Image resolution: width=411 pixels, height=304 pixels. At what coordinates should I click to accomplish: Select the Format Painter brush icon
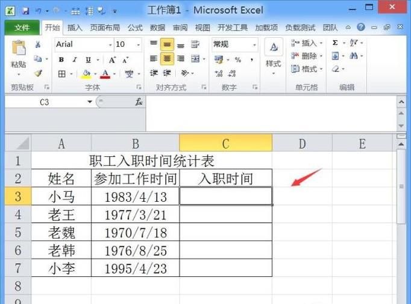[x=38, y=73]
